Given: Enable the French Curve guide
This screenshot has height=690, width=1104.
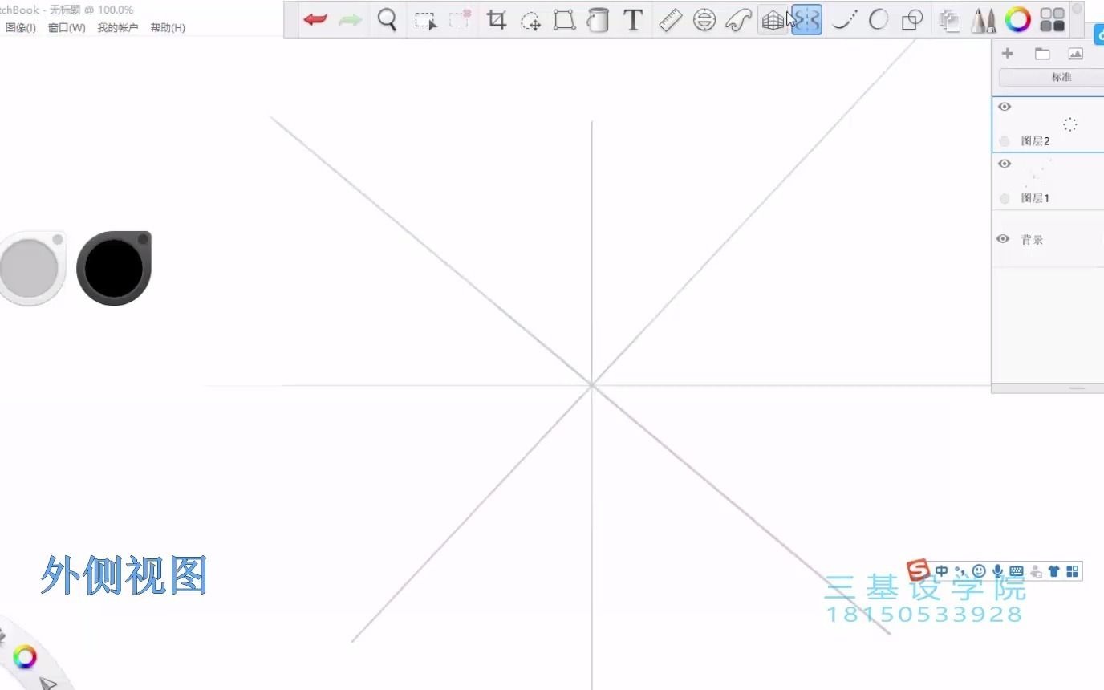Looking at the screenshot, I should click(x=738, y=20).
